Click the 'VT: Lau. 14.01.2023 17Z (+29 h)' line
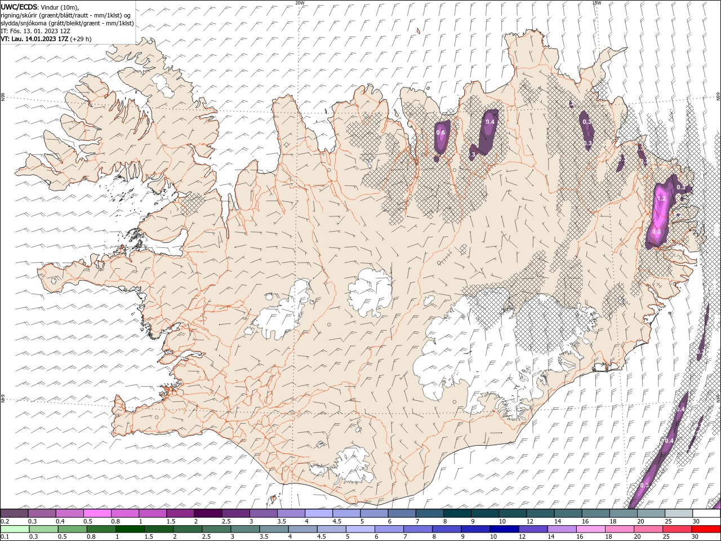This screenshot has height=541, width=721. click(46, 39)
